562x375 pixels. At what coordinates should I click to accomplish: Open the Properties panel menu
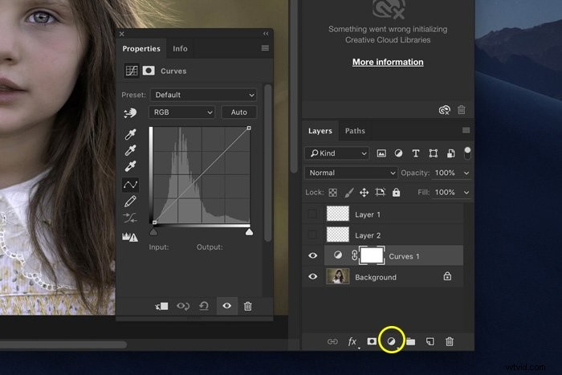coord(265,48)
